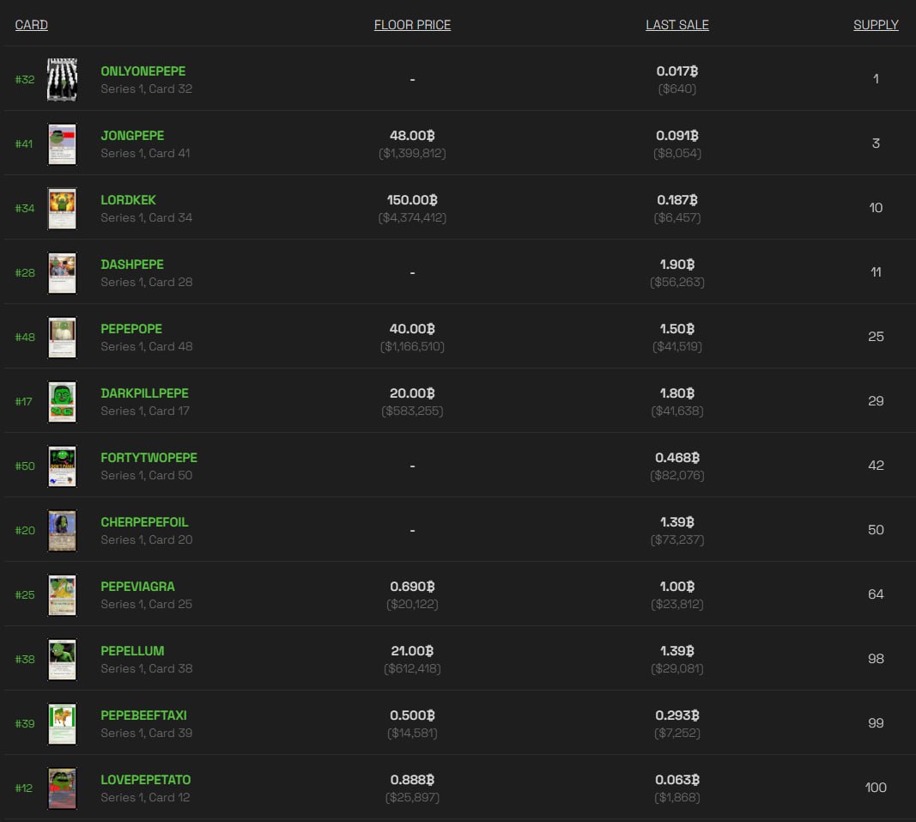Click JONGPEPE last sale 0.091₿
This screenshot has width=916, height=822.
677,136
